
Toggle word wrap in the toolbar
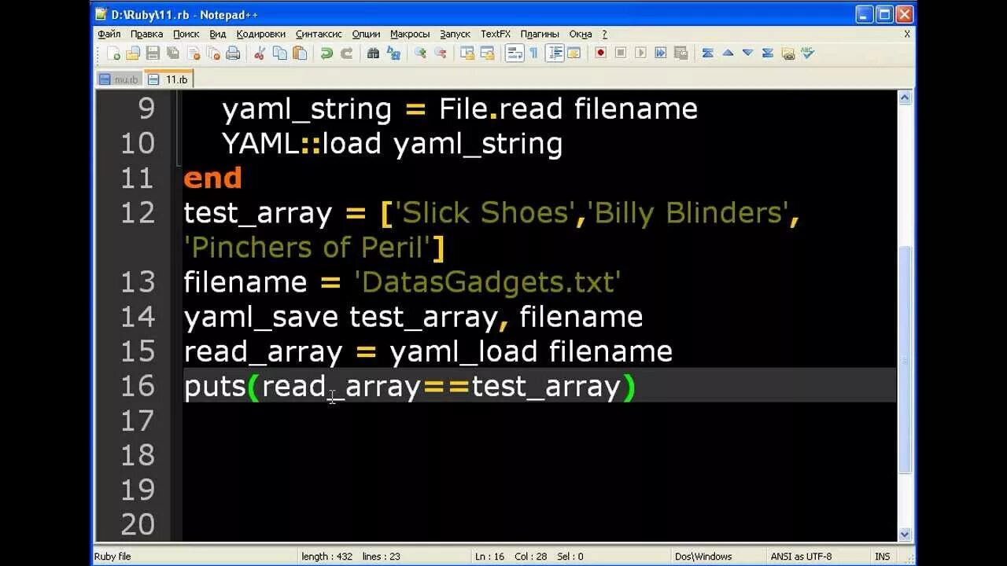(515, 53)
